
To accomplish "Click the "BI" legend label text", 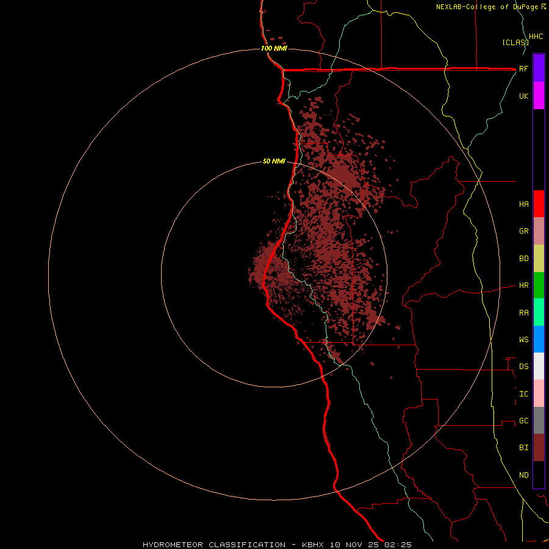I will (x=523, y=448).
